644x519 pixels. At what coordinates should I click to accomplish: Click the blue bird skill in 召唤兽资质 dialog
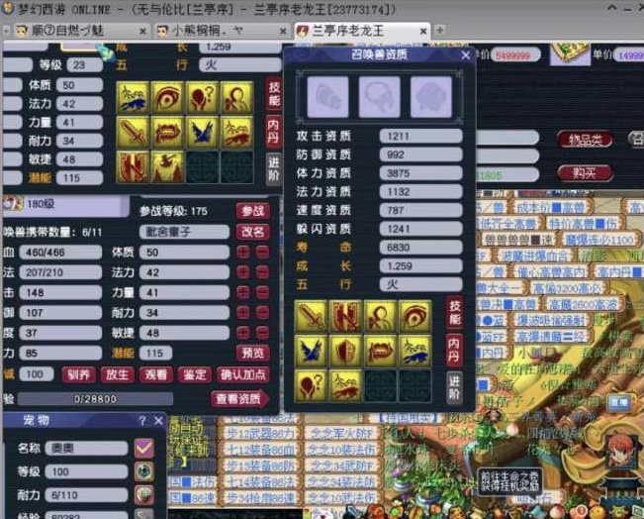(x=311, y=351)
